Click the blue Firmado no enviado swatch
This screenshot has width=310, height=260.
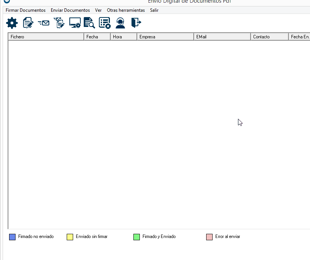13,237
